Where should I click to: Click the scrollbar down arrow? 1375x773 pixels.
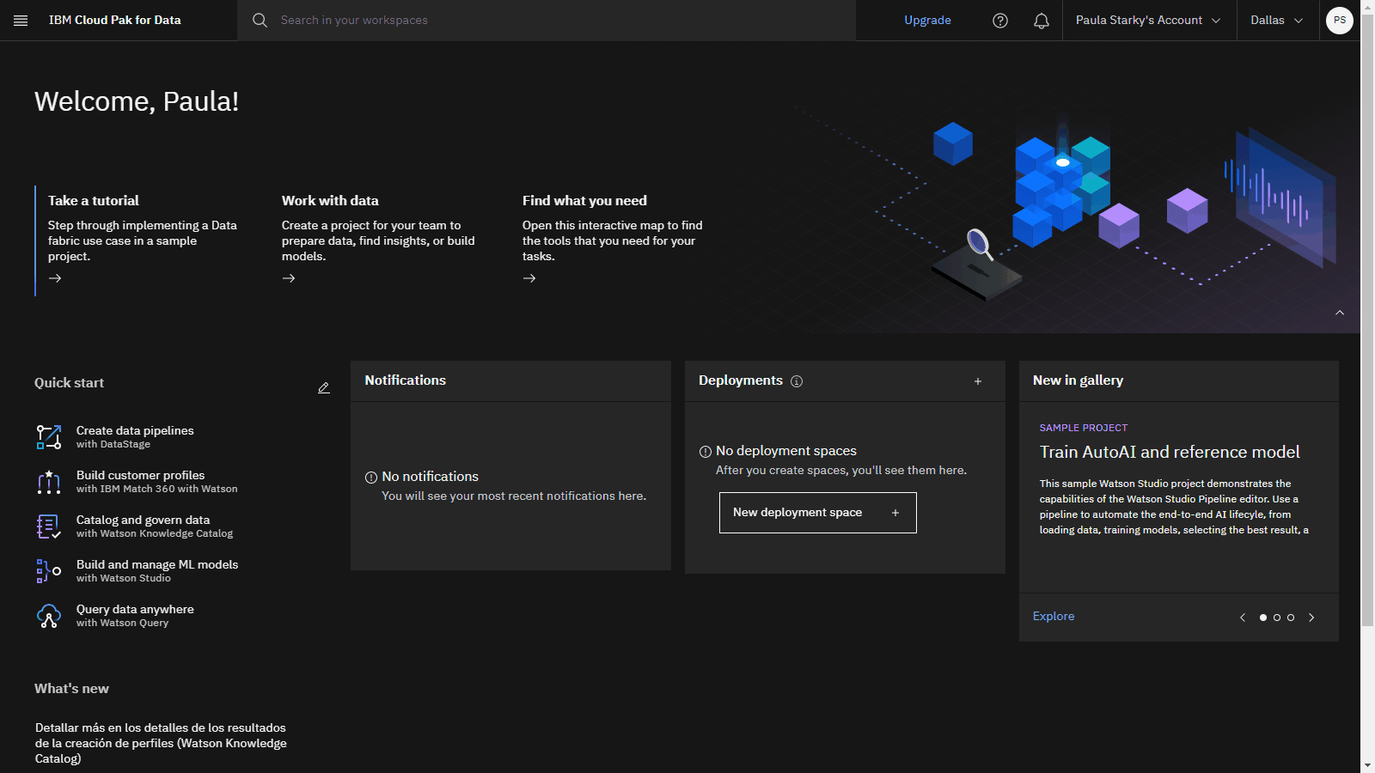click(x=1367, y=765)
